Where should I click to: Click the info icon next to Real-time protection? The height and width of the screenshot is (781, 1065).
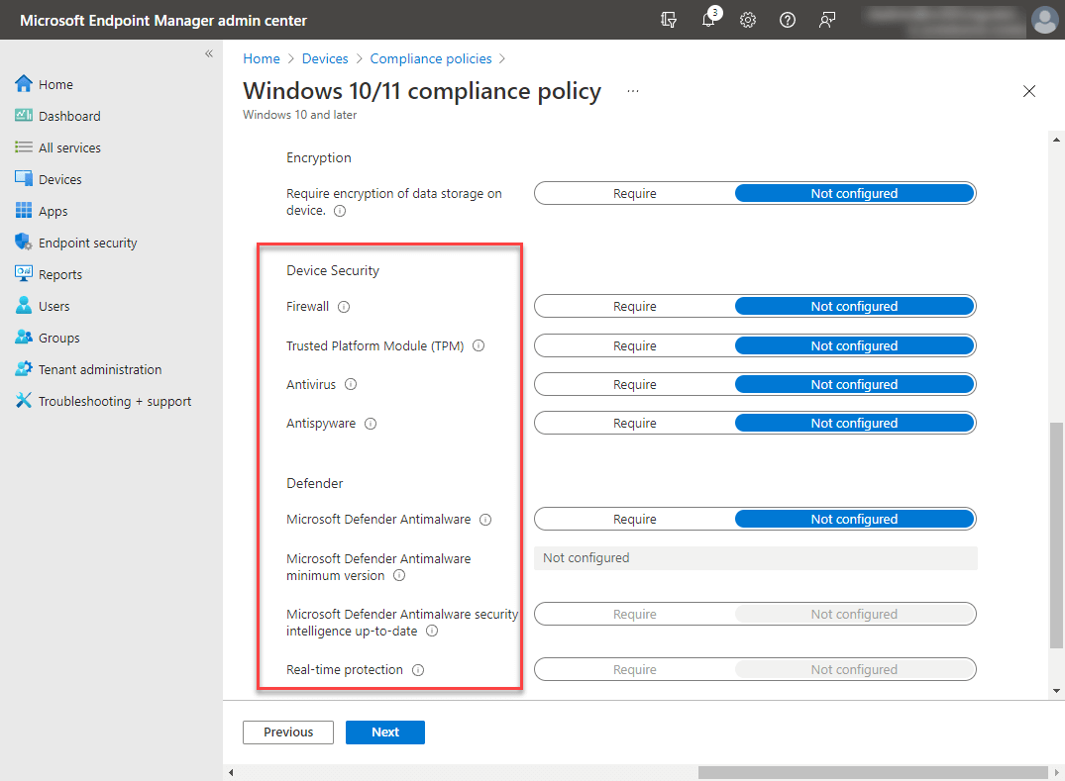(417, 669)
